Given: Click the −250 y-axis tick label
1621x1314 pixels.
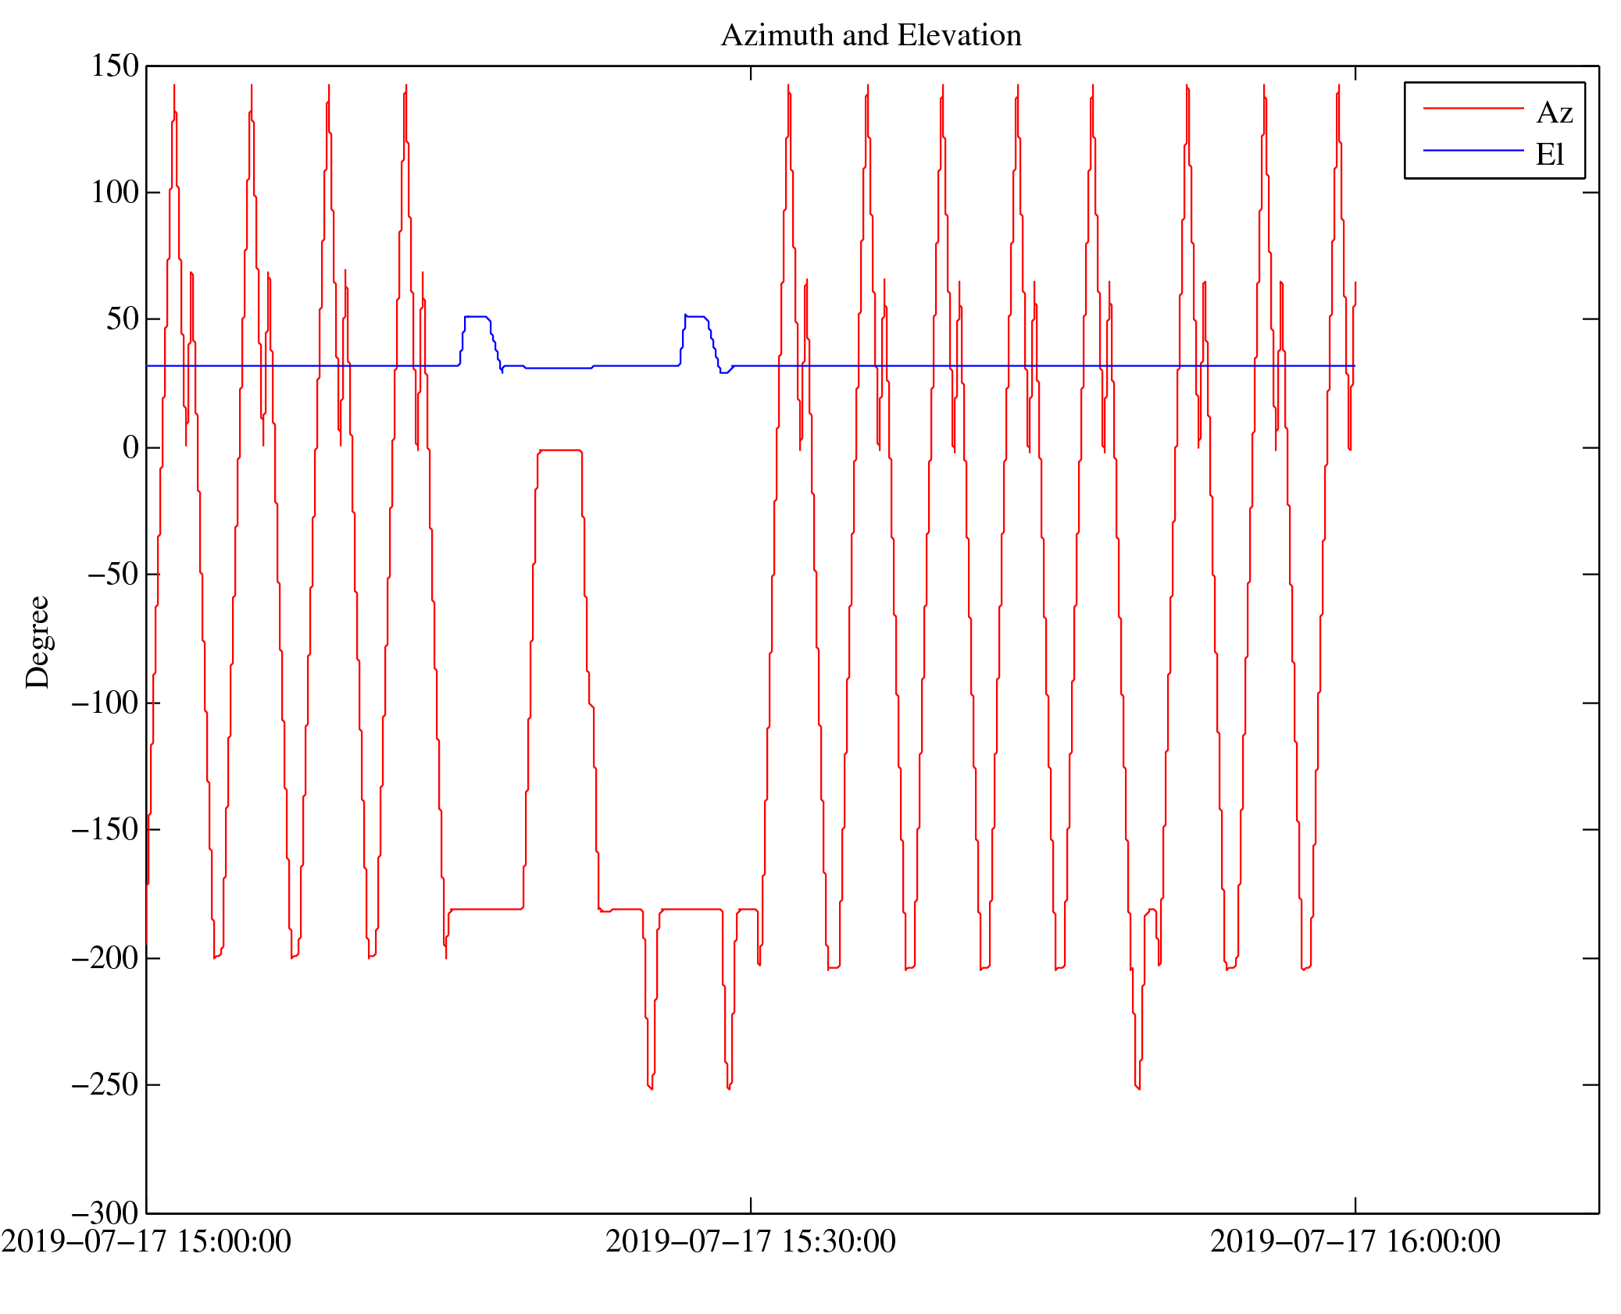Looking at the screenshot, I should tap(105, 1084).
